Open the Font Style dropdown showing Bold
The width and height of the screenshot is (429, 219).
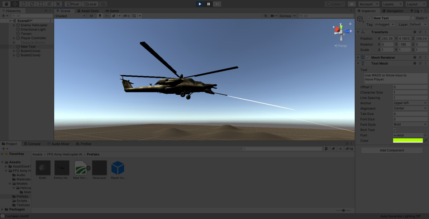(409, 124)
